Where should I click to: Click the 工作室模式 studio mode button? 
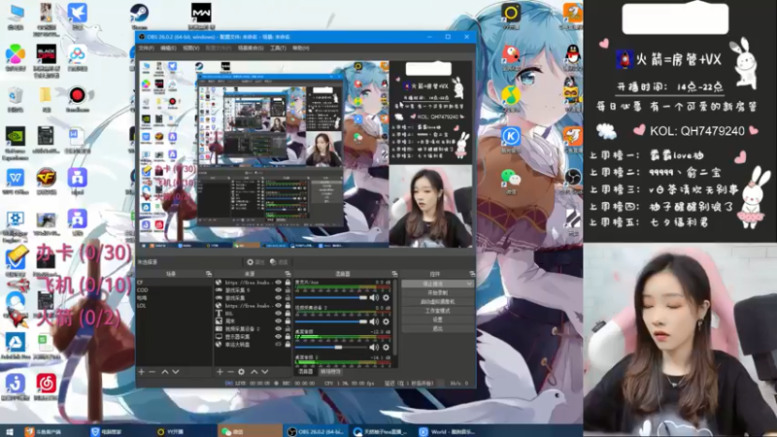tap(438, 311)
